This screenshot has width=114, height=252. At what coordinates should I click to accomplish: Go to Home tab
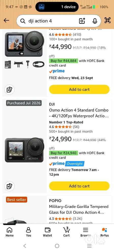click(10, 232)
